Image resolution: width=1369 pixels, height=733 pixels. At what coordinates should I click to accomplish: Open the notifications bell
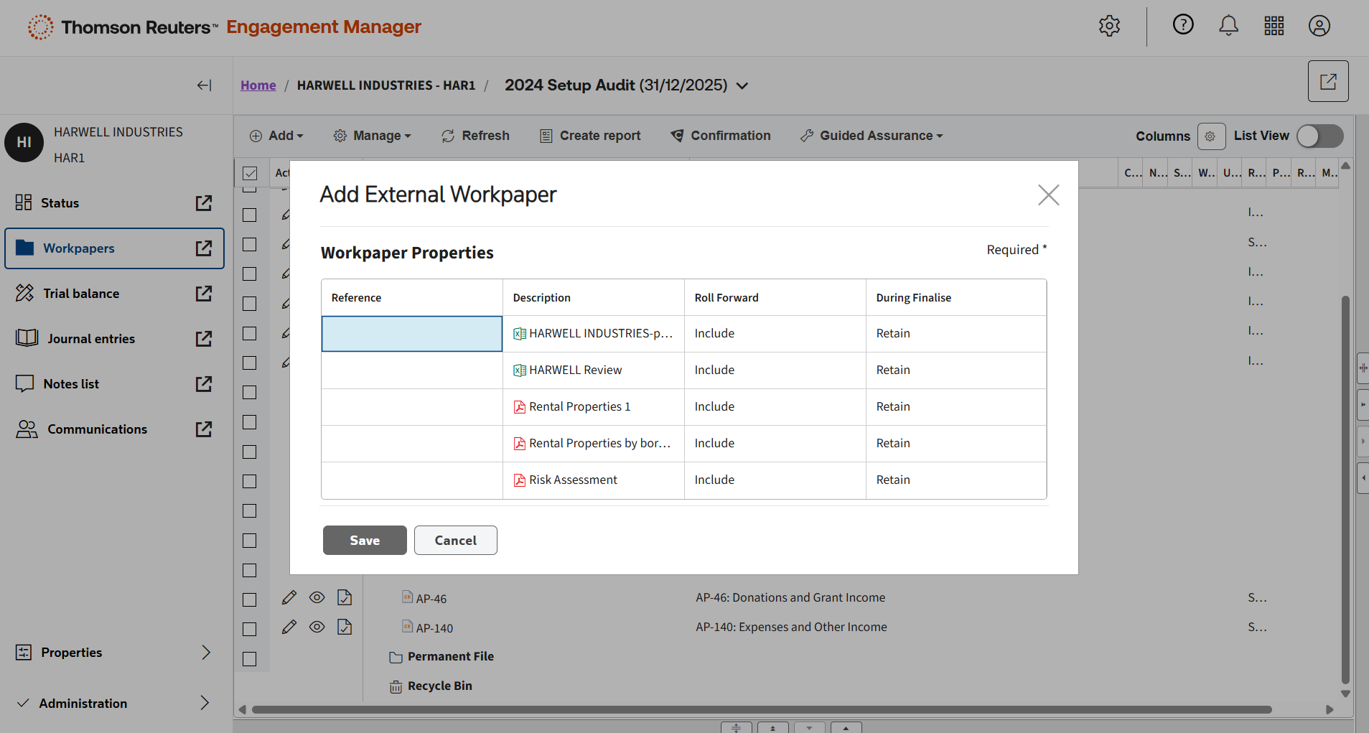1228,26
